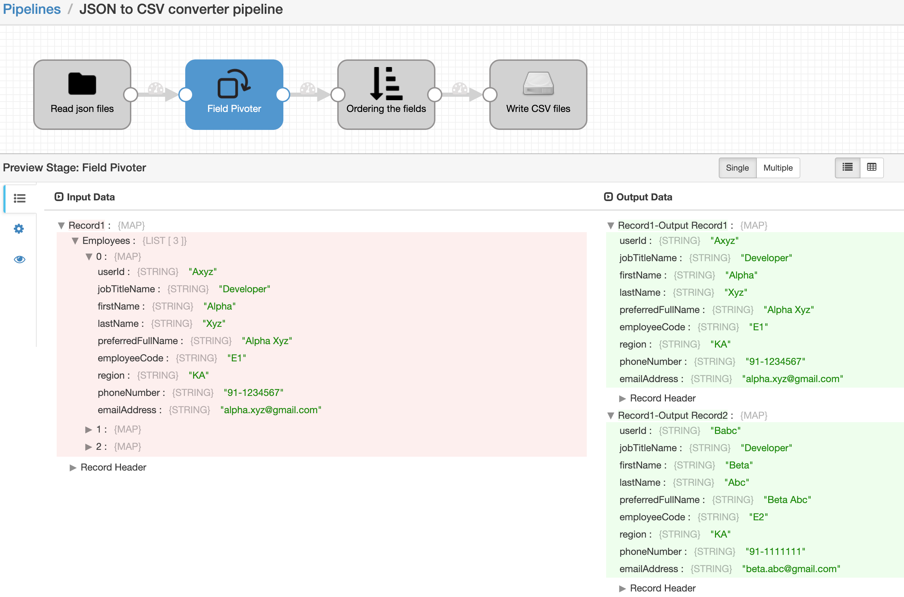This screenshot has width=904, height=597.
Task: Click input port of Write CSV files stage
Action: point(490,94)
